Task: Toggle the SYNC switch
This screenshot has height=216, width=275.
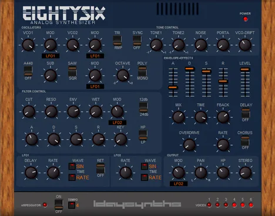Action: click(137, 41)
